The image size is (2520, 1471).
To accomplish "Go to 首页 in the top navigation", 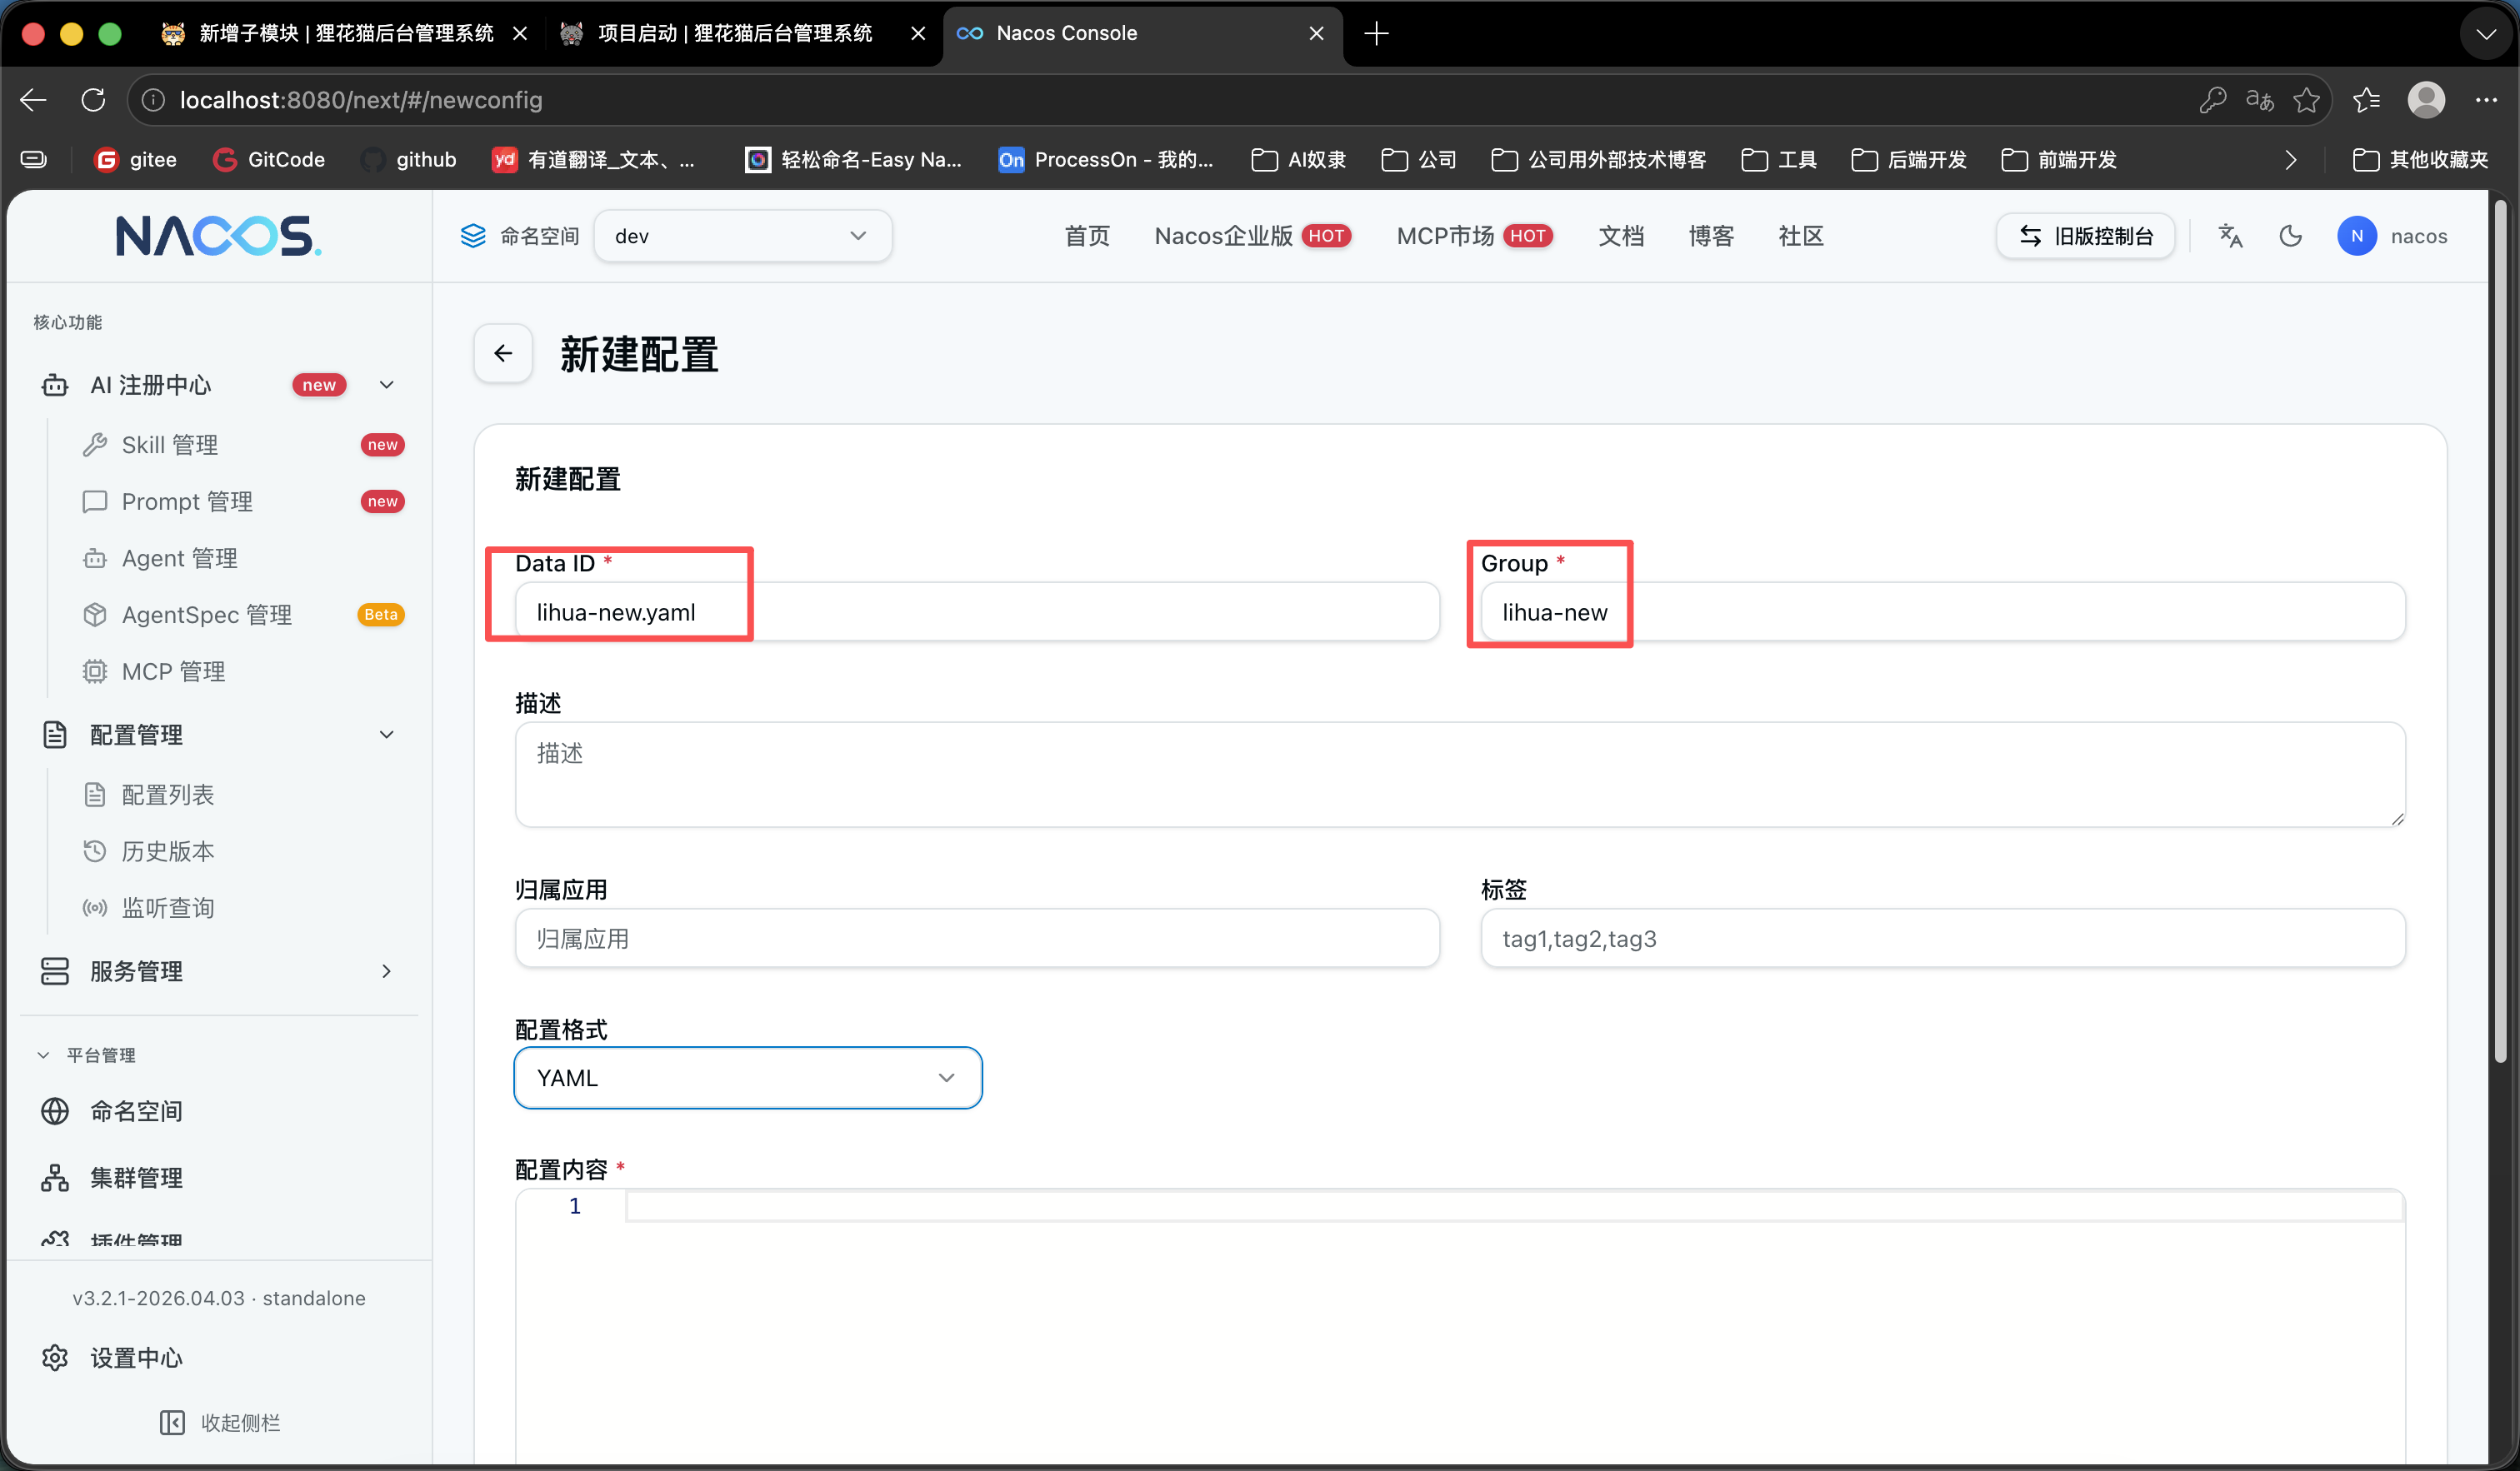I will tap(1087, 236).
